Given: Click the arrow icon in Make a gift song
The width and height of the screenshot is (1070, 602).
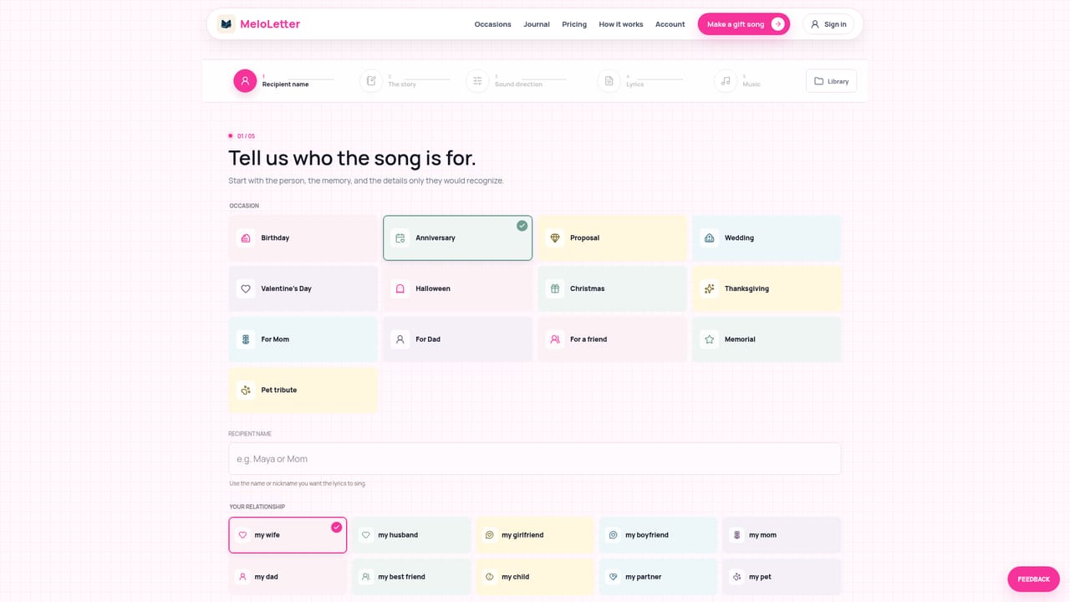Looking at the screenshot, I should [x=777, y=24].
